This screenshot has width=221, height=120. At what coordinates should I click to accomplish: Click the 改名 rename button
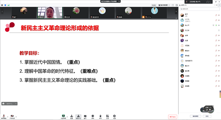click(205, 116)
